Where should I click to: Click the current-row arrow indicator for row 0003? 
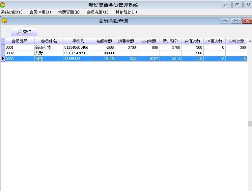click(3, 59)
